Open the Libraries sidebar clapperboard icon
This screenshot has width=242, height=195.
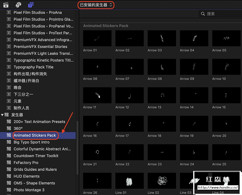[6, 5]
